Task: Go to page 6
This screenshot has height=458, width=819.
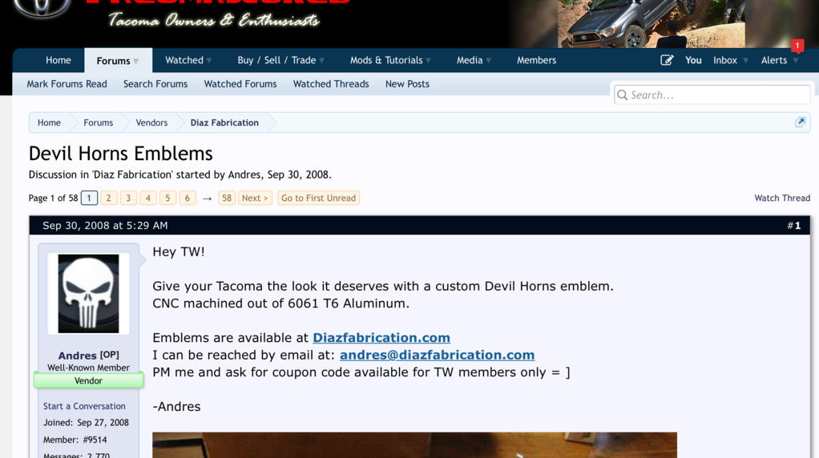Action: pyautogui.click(x=187, y=199)
